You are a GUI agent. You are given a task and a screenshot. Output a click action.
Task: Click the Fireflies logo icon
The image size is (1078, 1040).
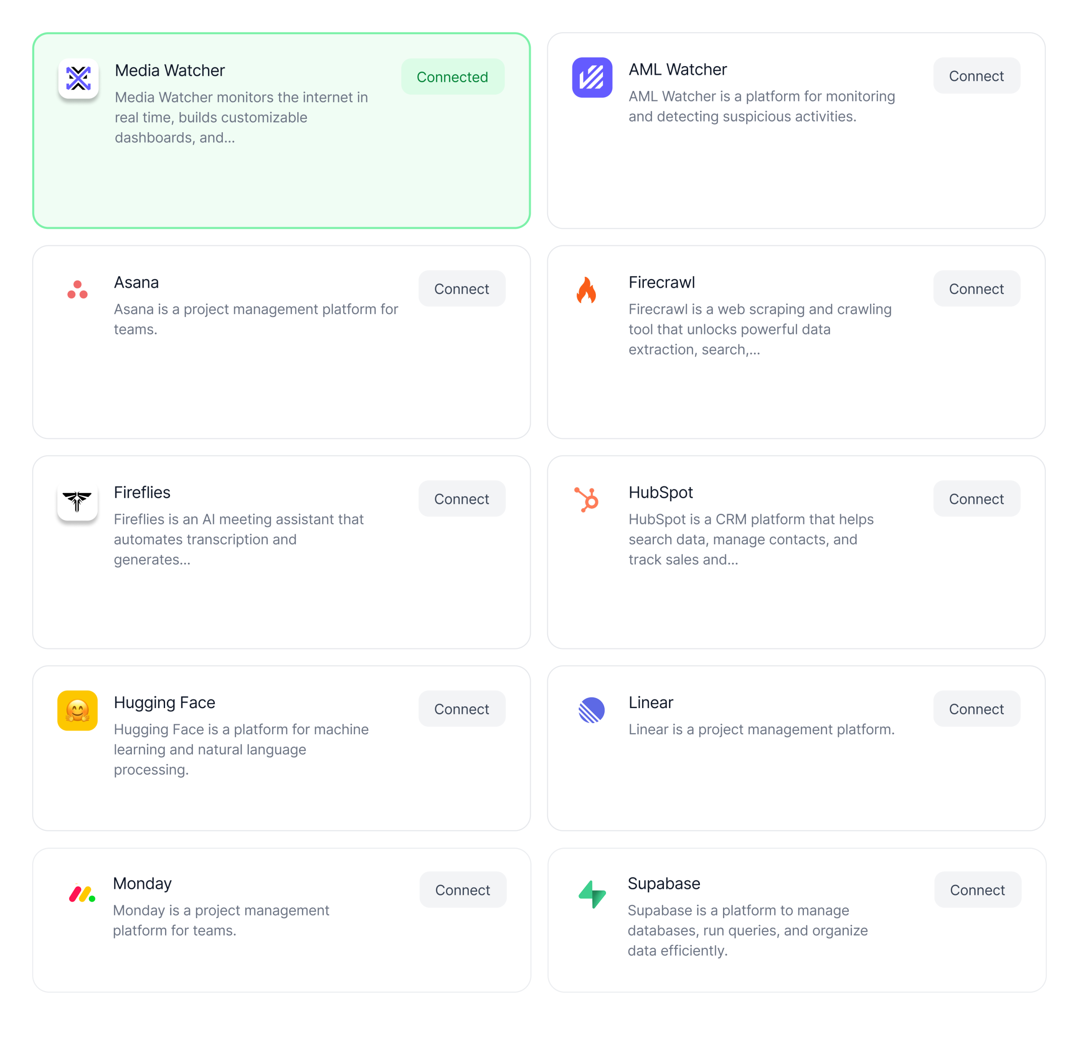(x=77, y=501)
